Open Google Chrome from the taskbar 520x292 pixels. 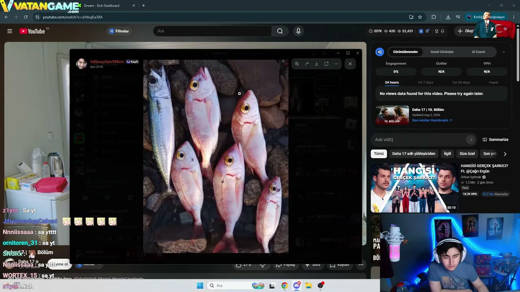click(284, 286)
